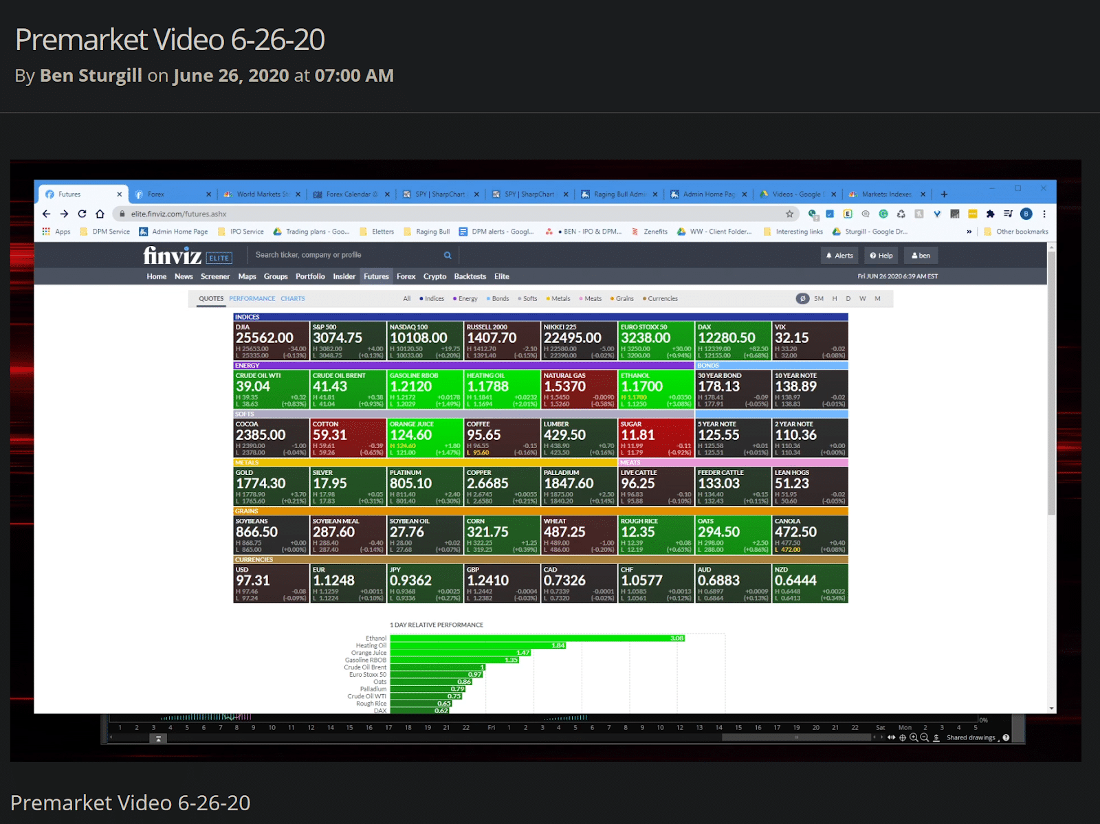This screenshot has height=824, width=1100.
Task: Close the Forex Calendar browser tab
Action: pos(387,194)
